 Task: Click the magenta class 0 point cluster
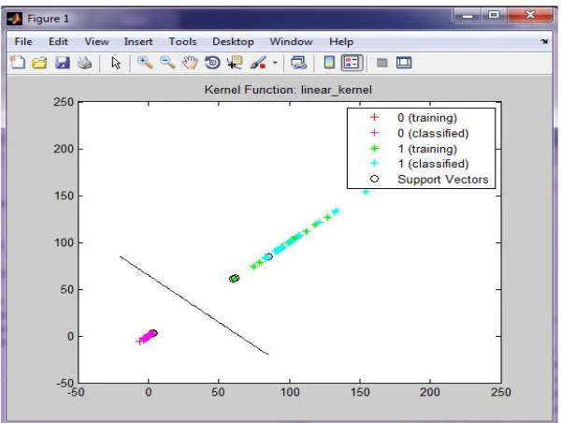[x=148, y=338]
